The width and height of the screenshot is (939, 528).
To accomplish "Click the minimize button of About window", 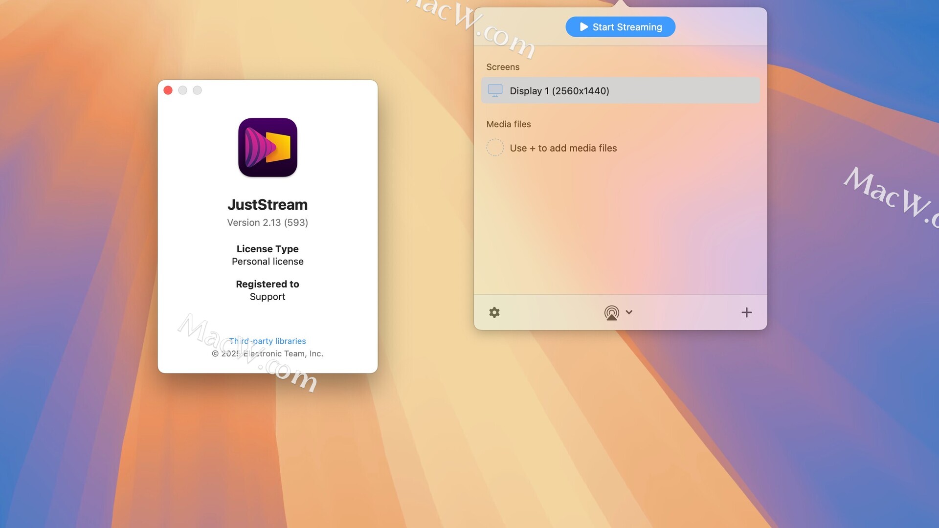I will [182, 90].
